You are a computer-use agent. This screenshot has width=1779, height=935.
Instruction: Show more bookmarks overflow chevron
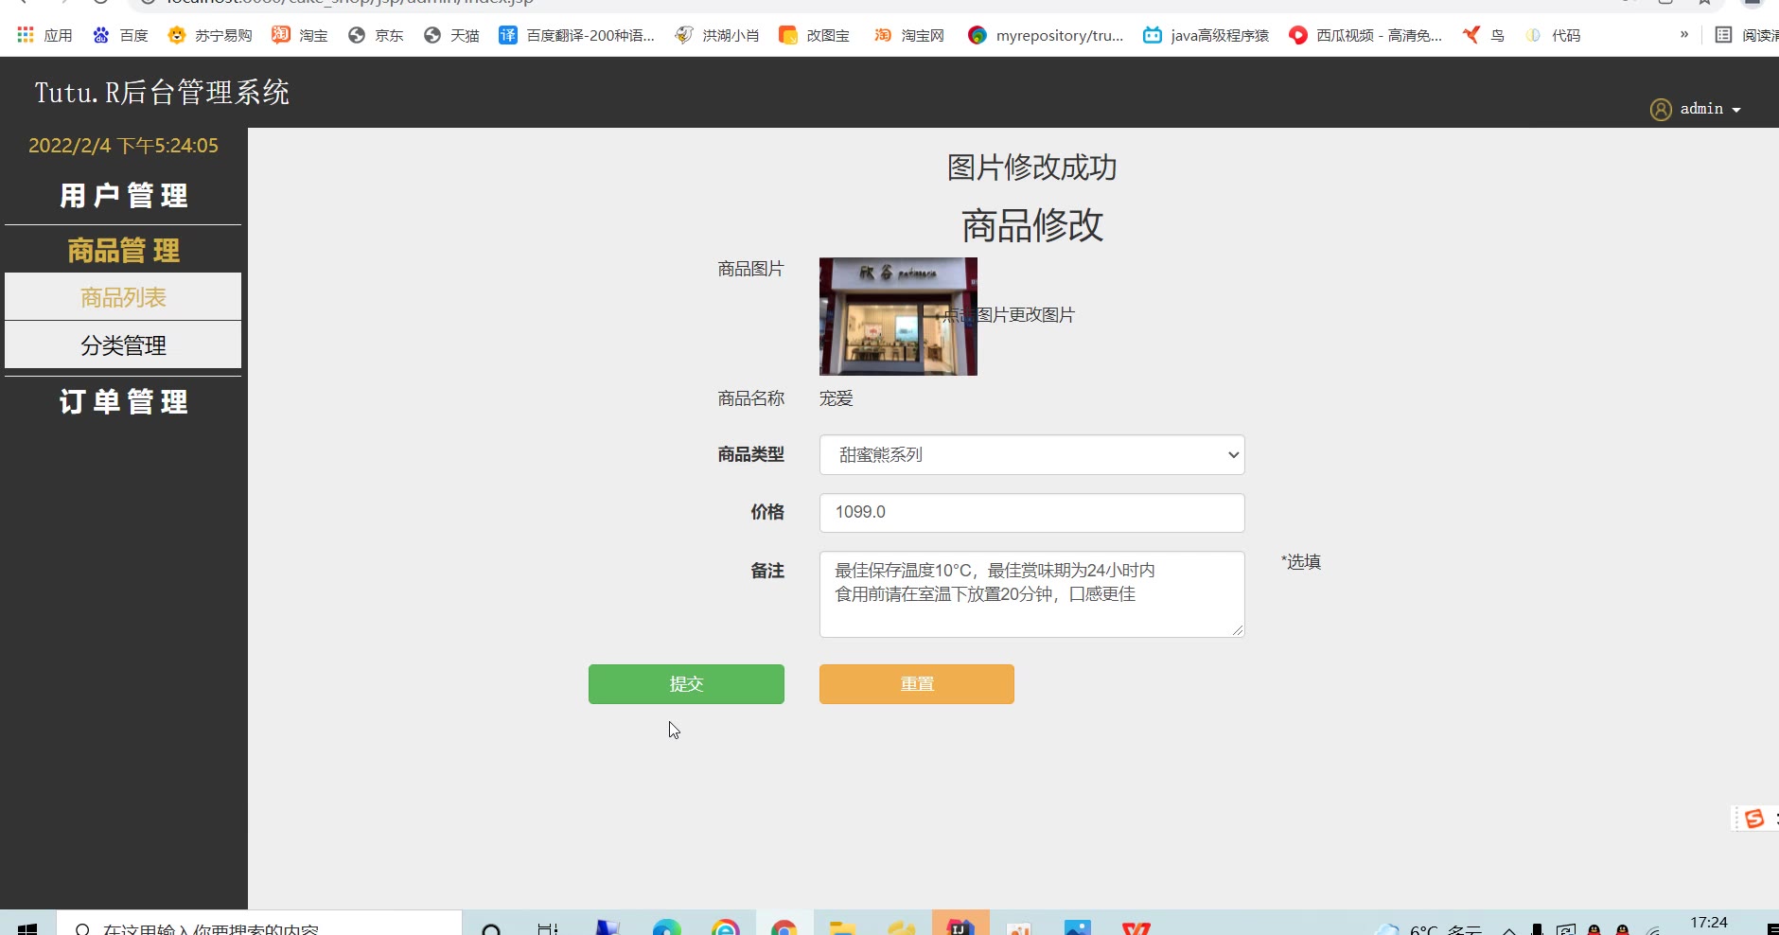1684,34
